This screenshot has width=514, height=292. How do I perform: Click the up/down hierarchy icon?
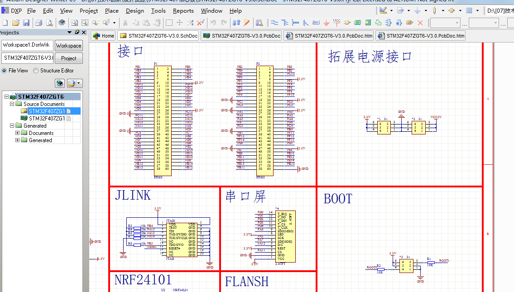coord(236,23)
